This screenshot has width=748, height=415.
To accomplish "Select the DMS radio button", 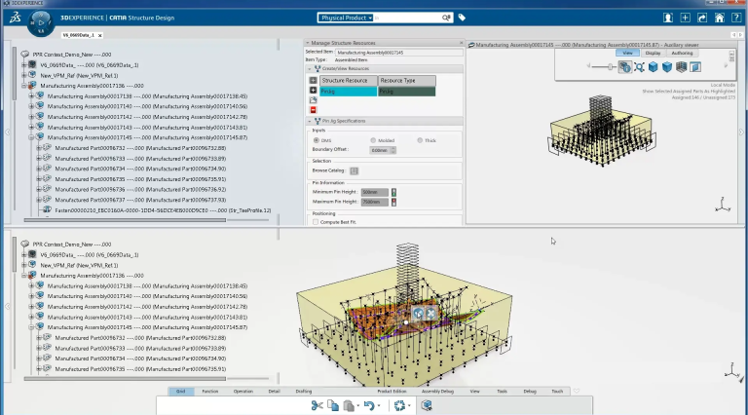I will [317, 140].
